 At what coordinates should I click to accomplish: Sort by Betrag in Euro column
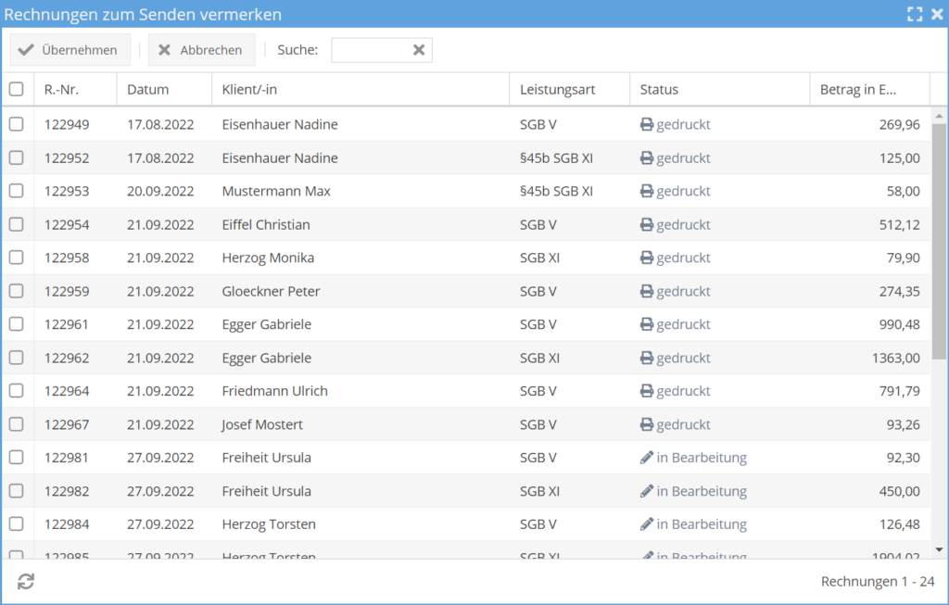point(858,90)
